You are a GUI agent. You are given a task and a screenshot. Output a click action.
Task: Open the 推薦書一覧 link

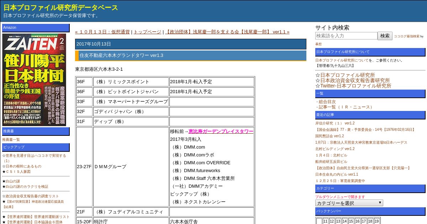11,140
